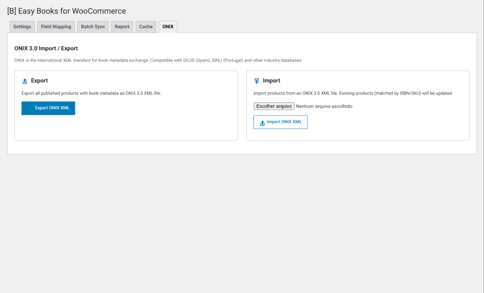Go to the Report tab
This screenshot has height=293, width=484.
tap(122, 27)
